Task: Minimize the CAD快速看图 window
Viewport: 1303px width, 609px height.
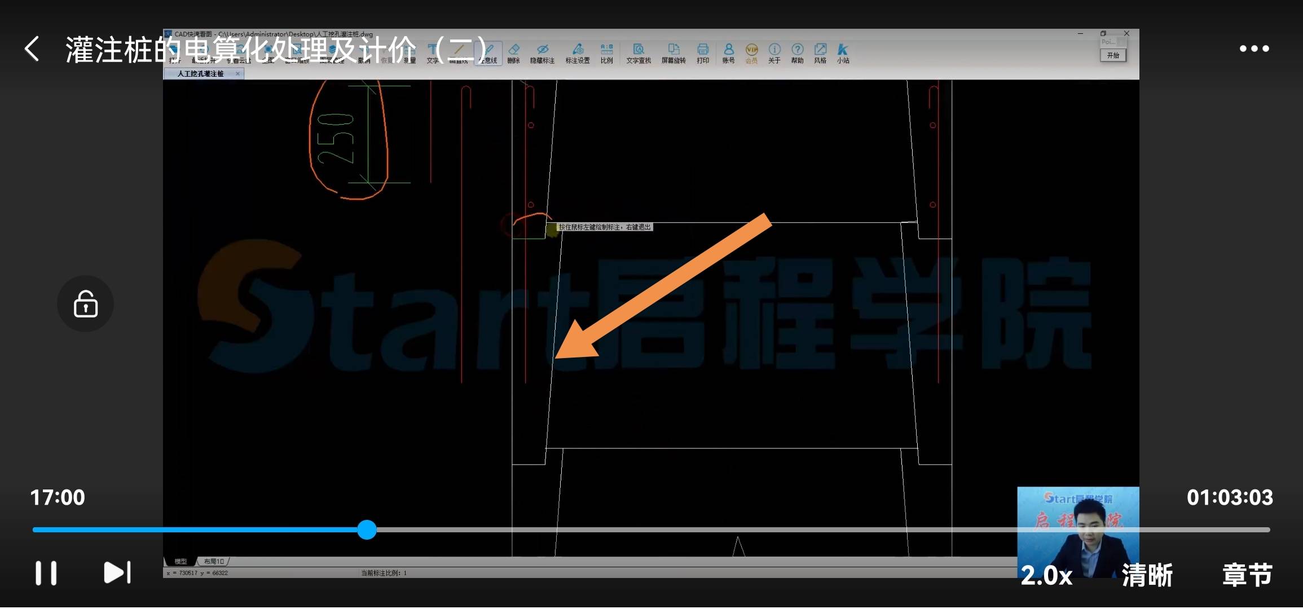Action: point(1080,34)
